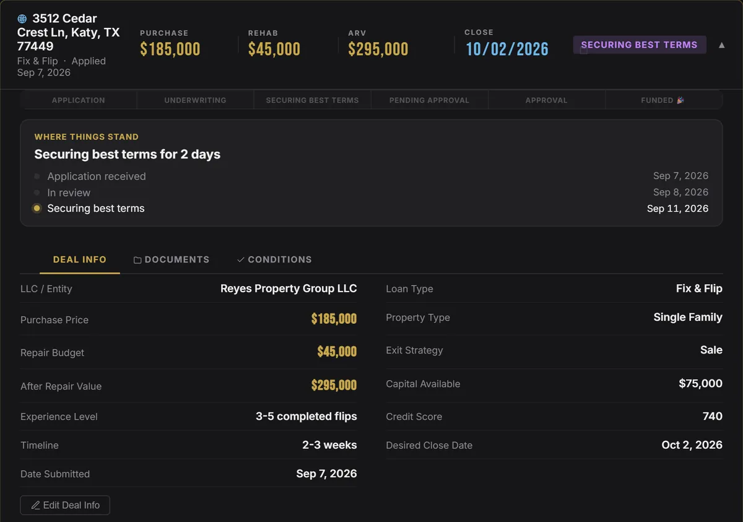Click the folder icon on the Documents tab
Image resolution: width=743 pixels, height=522 pixels.
tap(137, 260)
